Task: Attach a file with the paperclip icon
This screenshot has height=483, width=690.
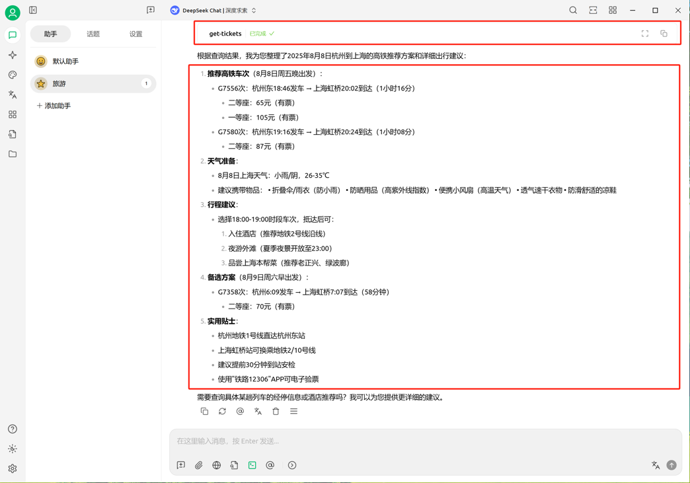Action: (198, 465)
